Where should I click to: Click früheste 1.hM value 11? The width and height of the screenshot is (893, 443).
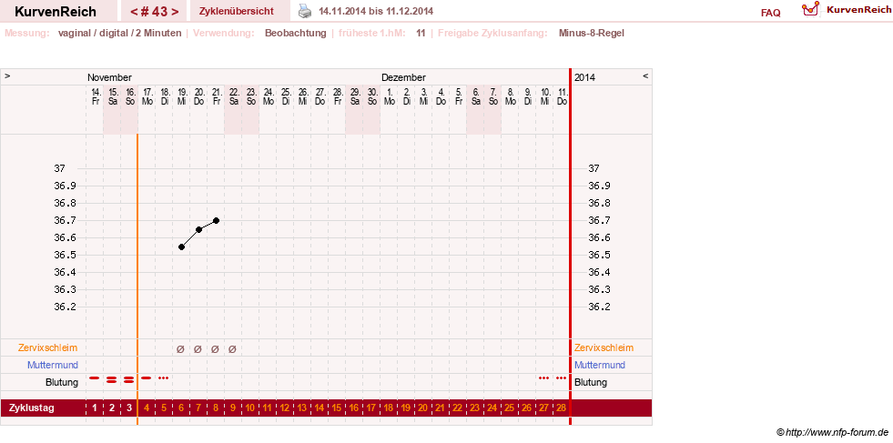(421, 33)
